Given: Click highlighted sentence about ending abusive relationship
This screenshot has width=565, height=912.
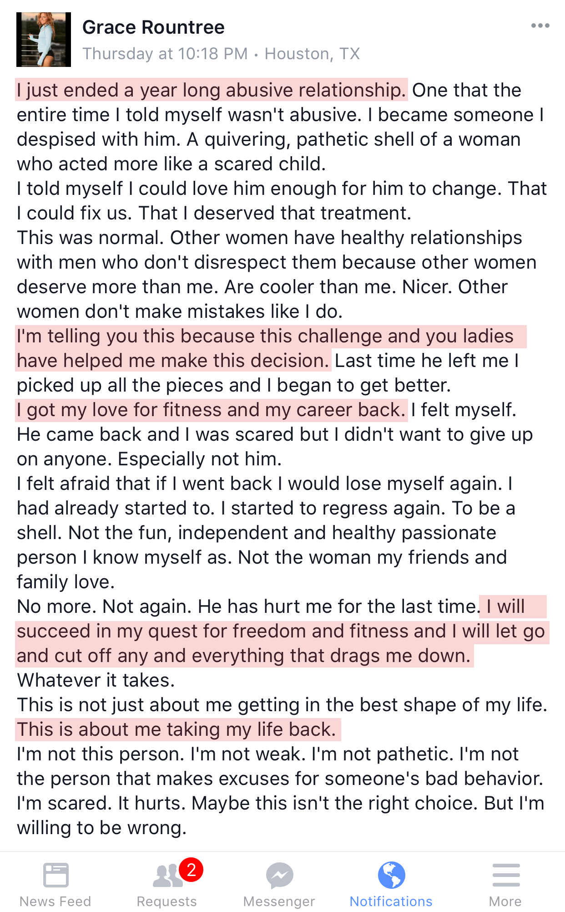Looking at the screenshot, I should (x=211, y=90).
